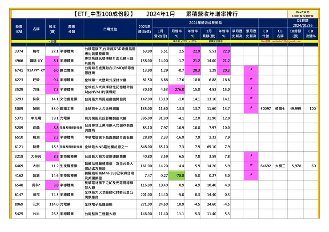
Task: Click stock code 8069
Action: coord(19,204)
